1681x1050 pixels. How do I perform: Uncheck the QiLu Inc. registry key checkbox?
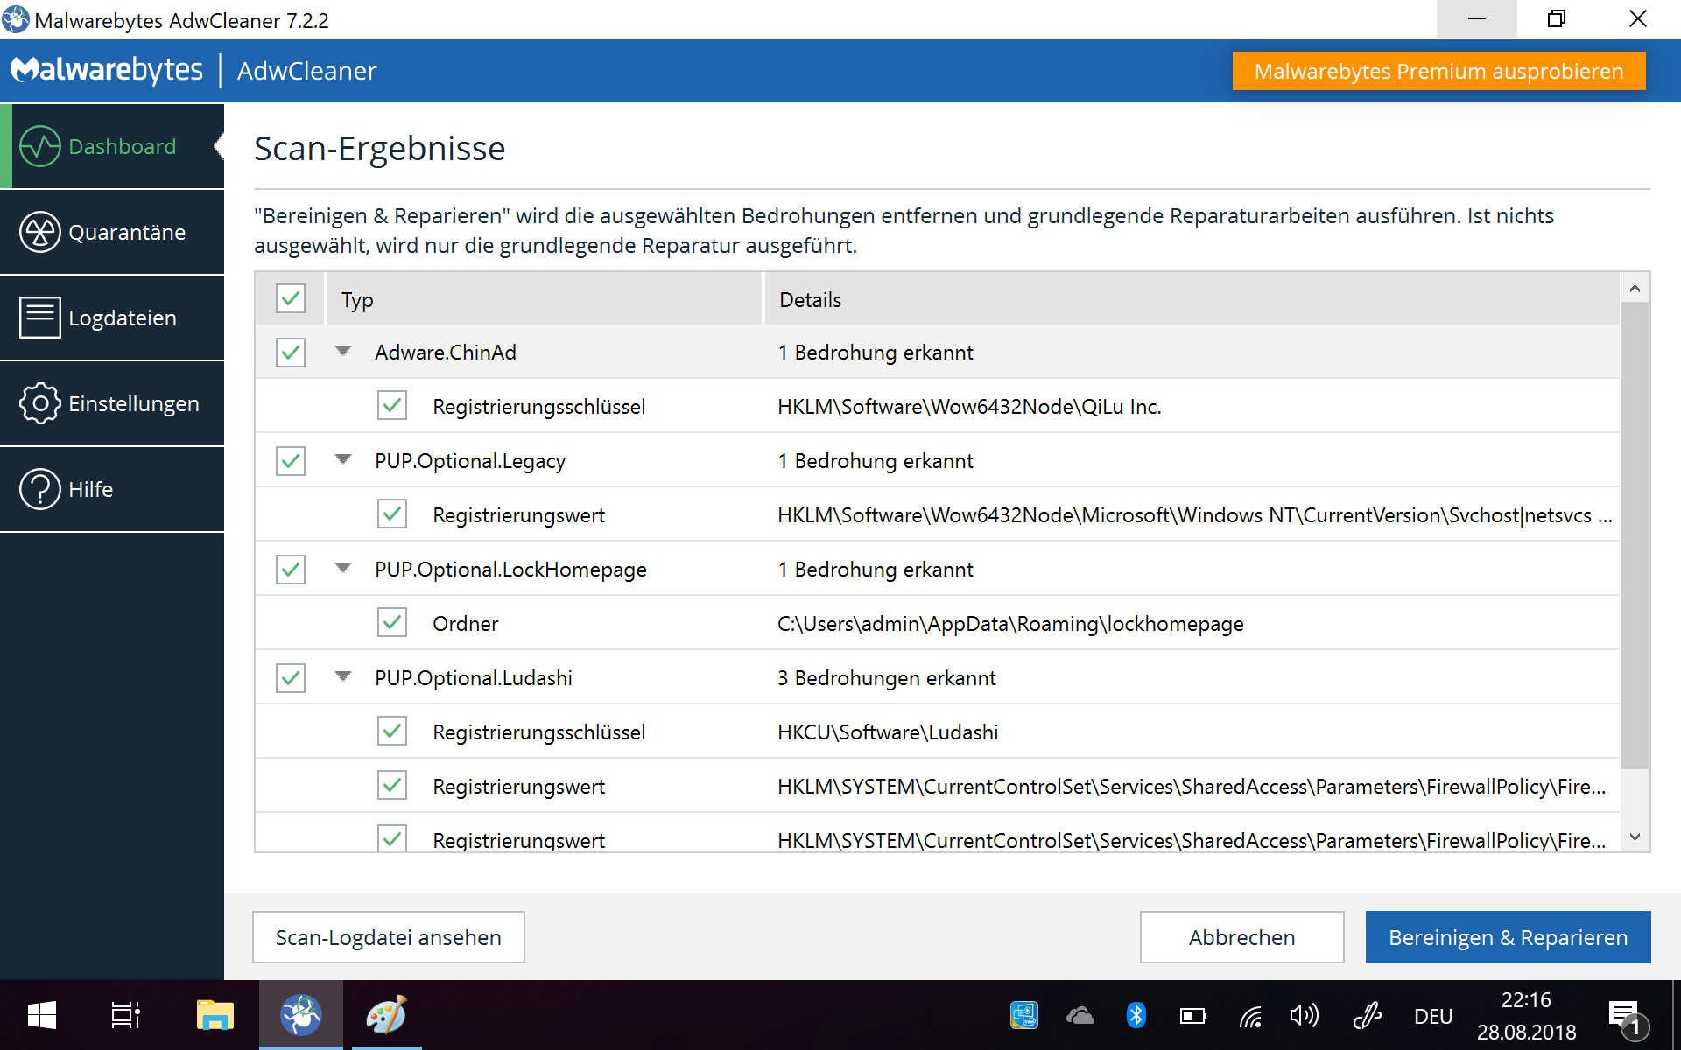point(392,405)
